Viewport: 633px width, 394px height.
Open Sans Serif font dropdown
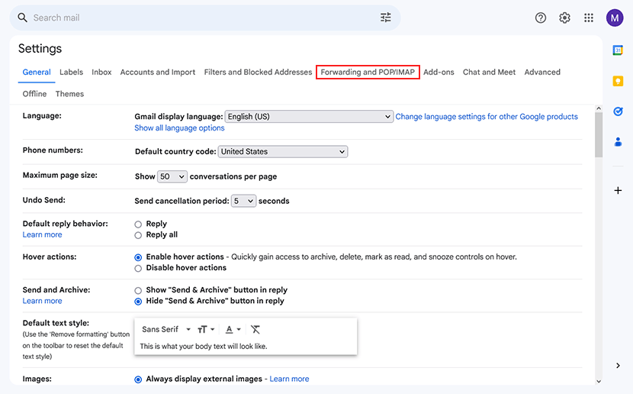click(166, 329)
